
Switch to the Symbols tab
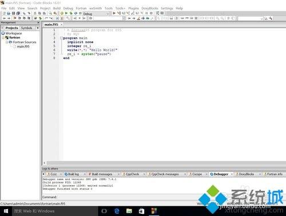click(26, 28)
